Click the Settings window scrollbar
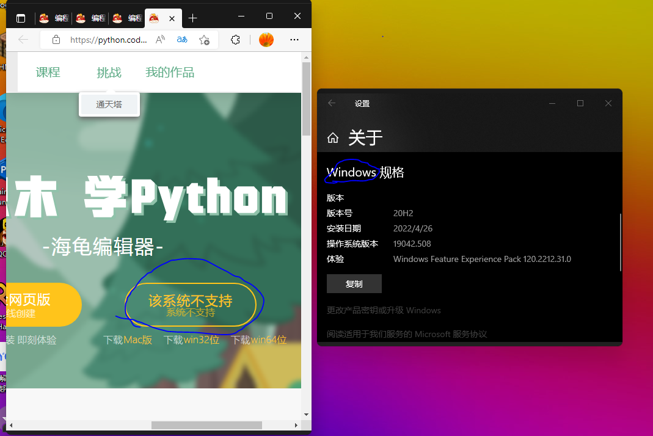 click(x=621, y=242)
